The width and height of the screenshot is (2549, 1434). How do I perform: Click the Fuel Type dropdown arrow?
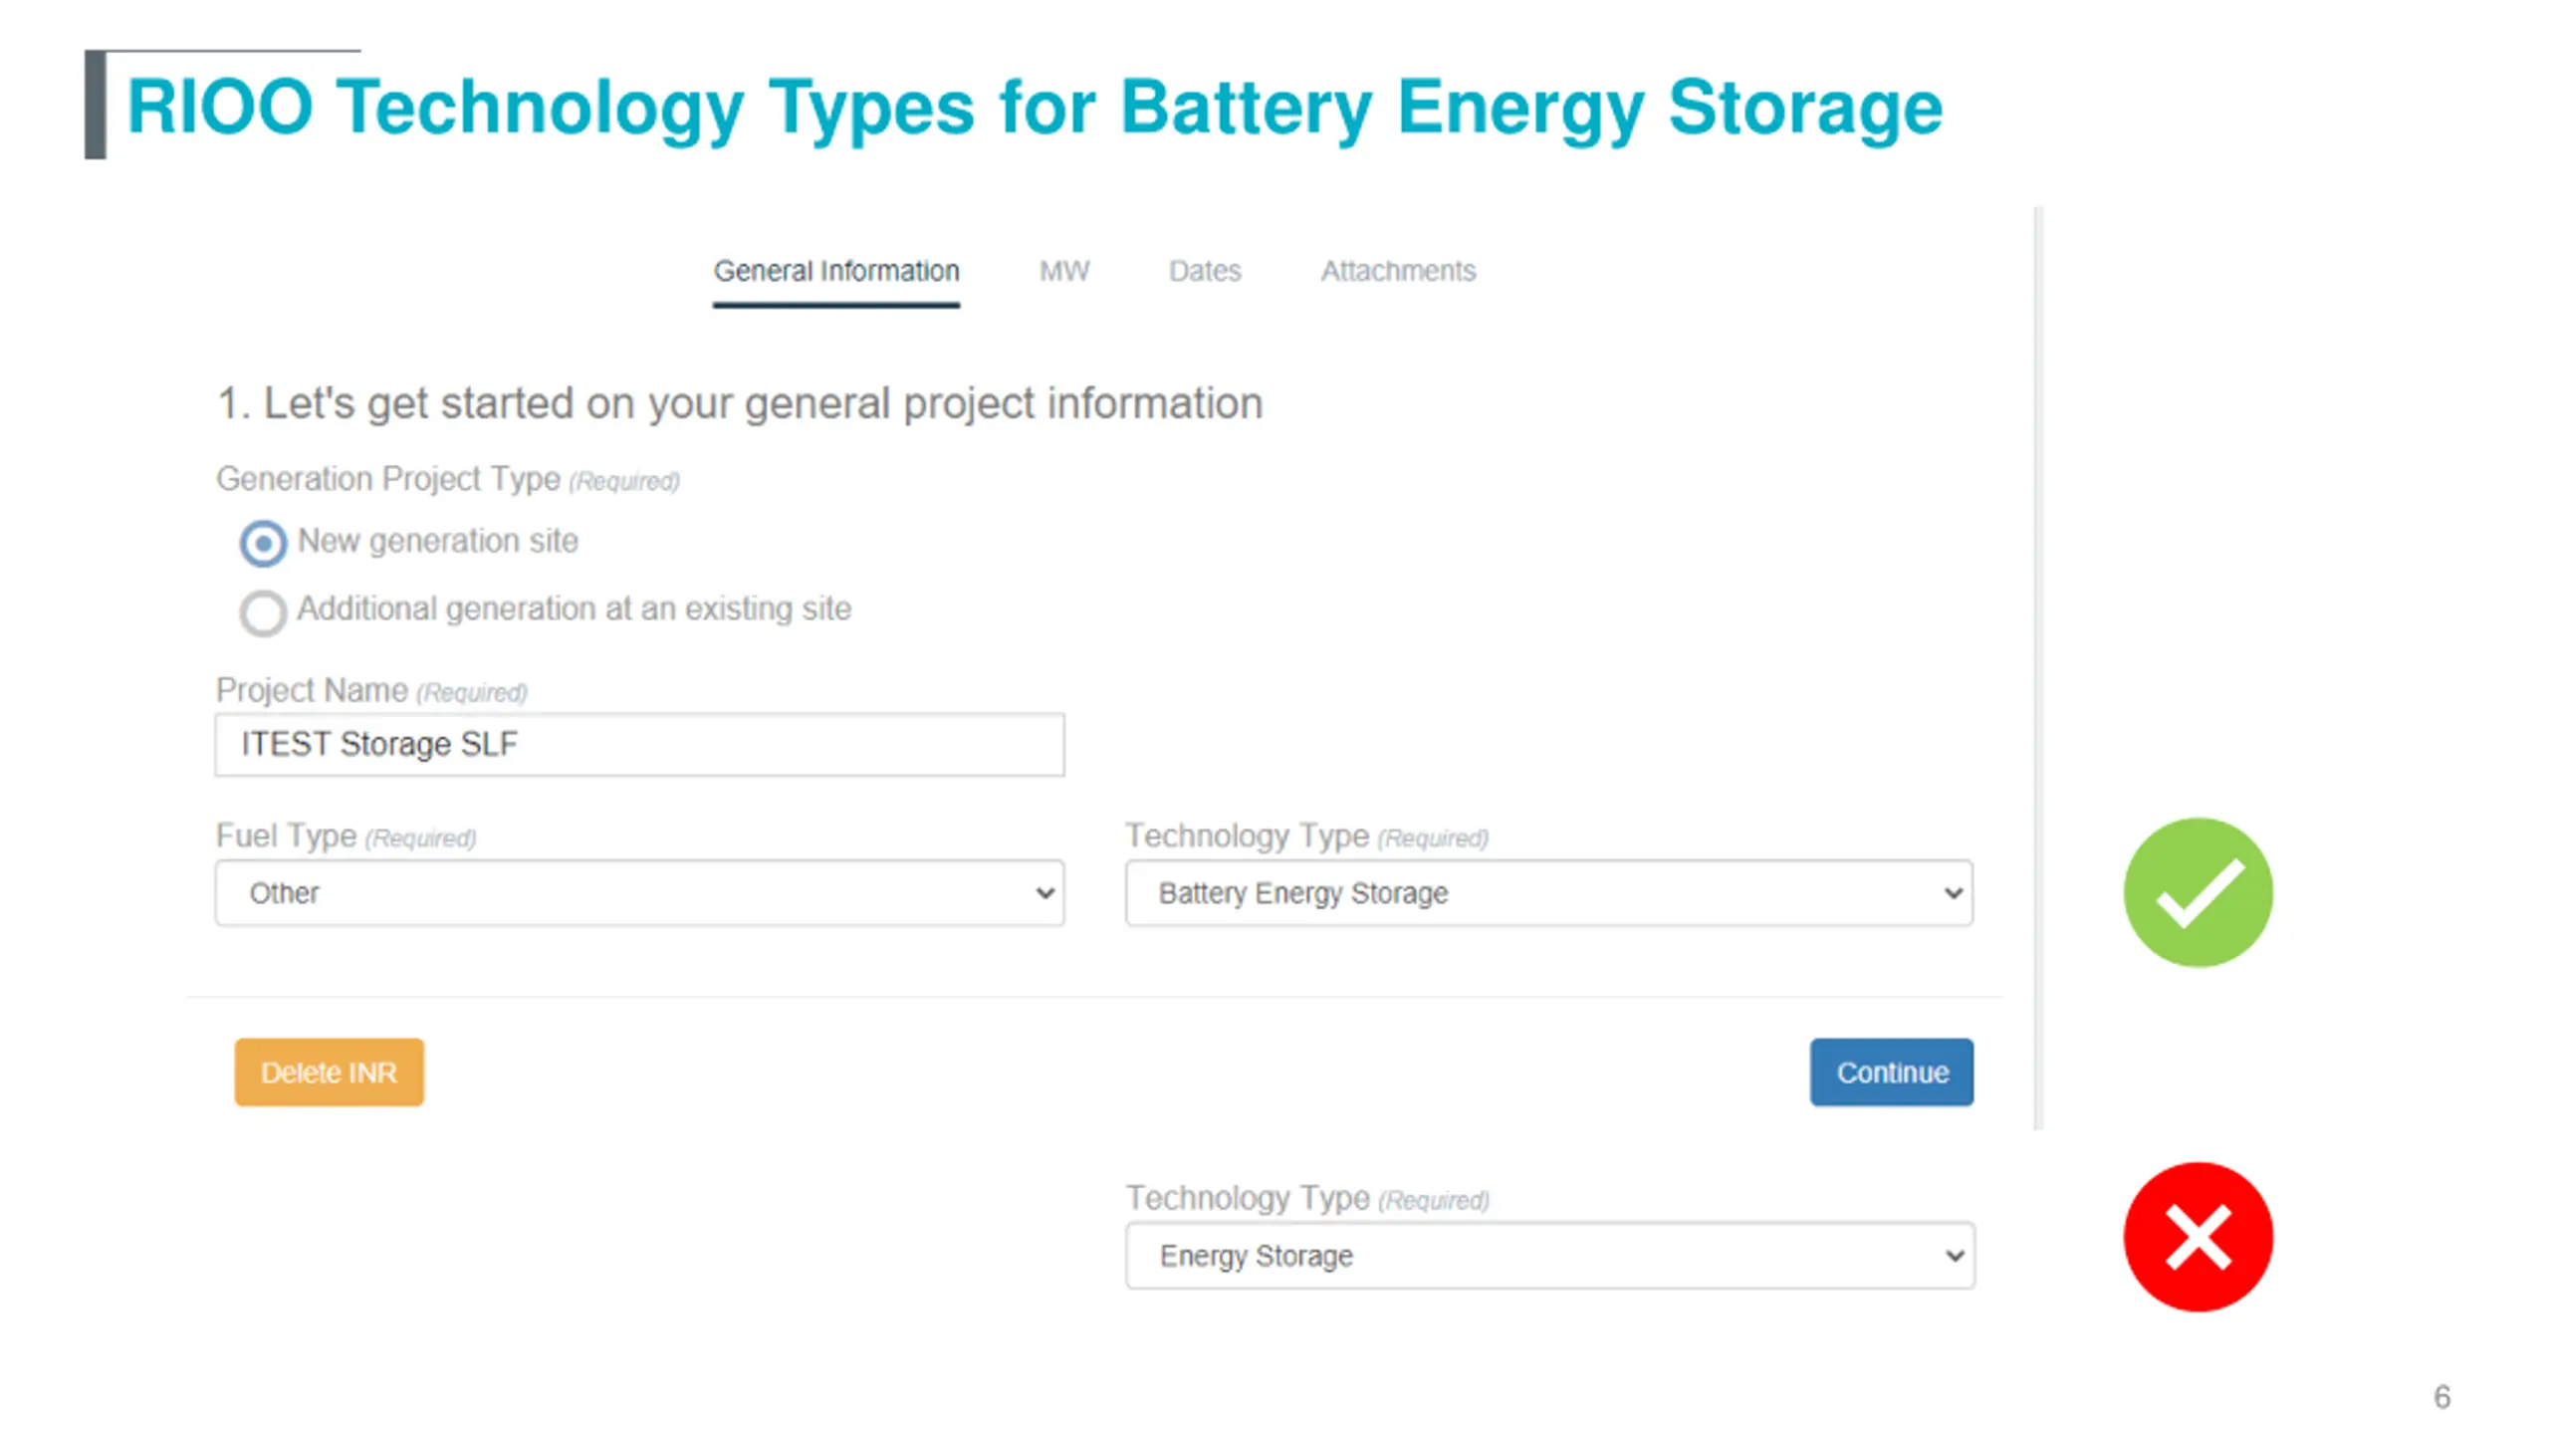coord(1044,893)
